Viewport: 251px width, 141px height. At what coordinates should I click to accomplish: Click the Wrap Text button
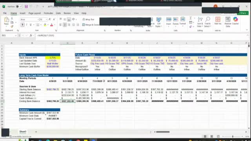88,20
